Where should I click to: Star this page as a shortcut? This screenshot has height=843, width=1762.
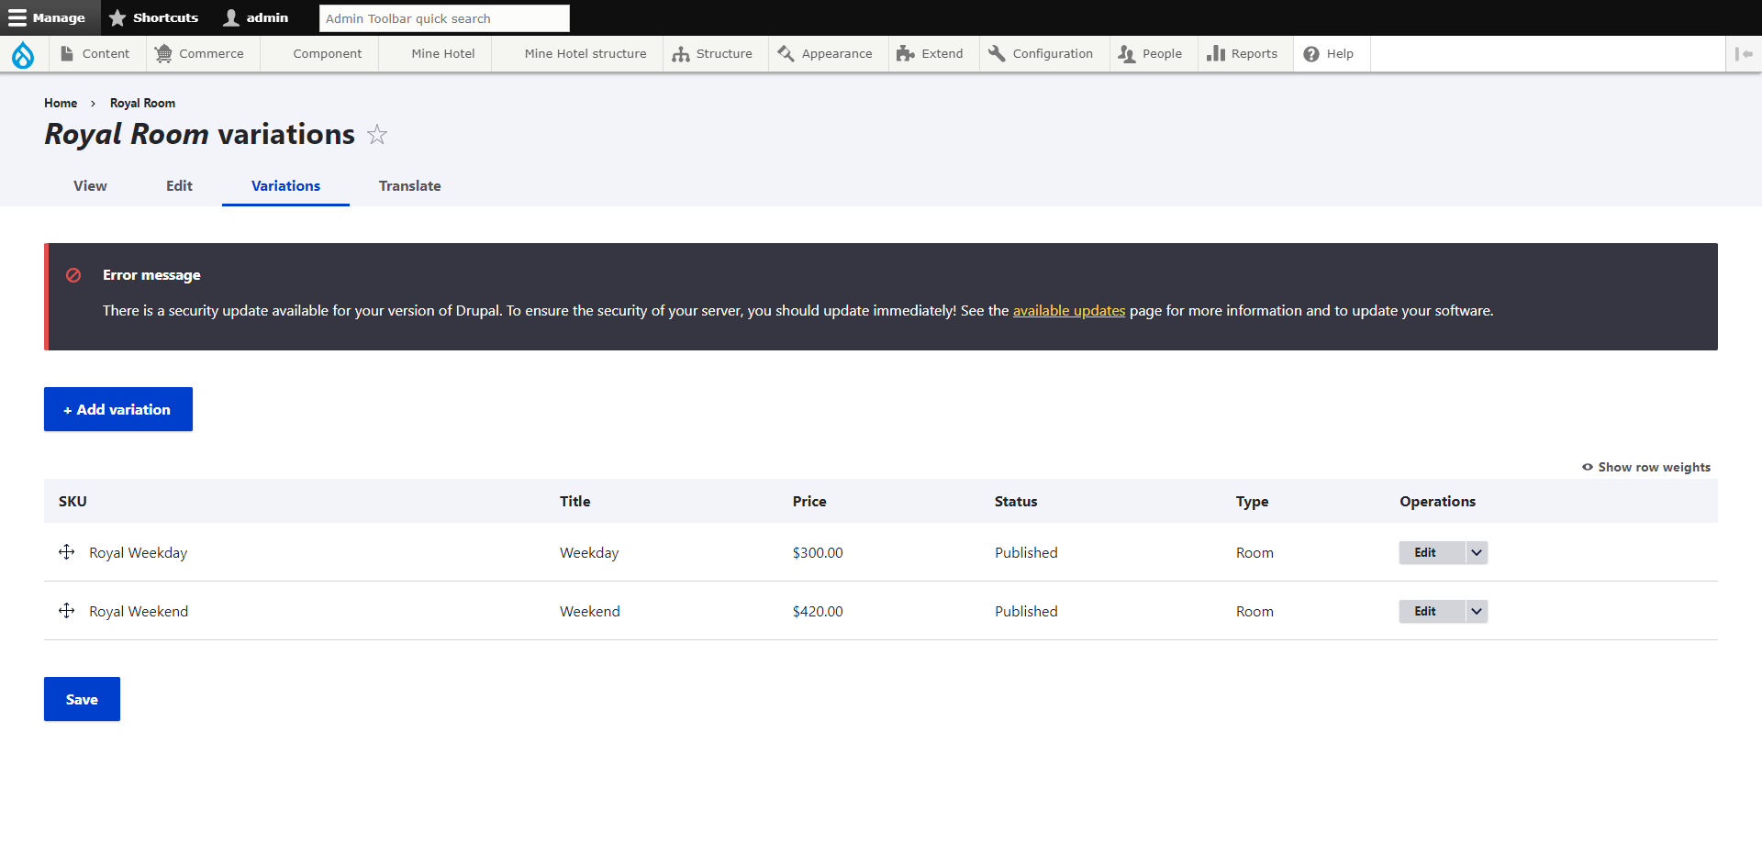click(377, 135)
